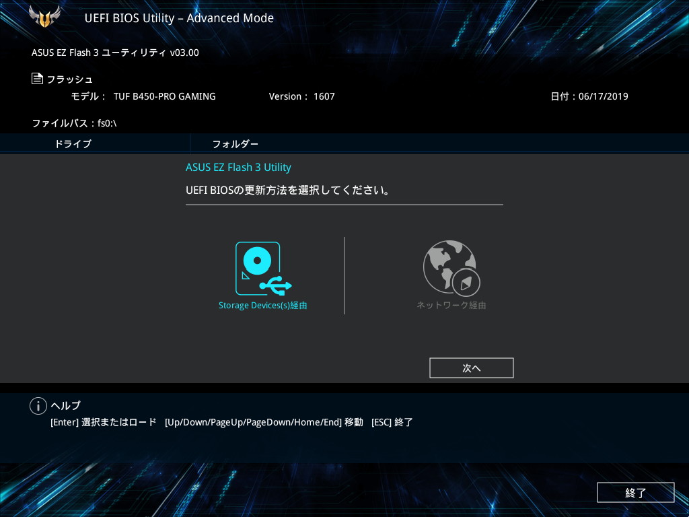The width and height of the screenshot is (689, 517).
Task: Click the 'ASUS EZ Flash 3 Utility' dialog title
Action: [x=238, y=168]
